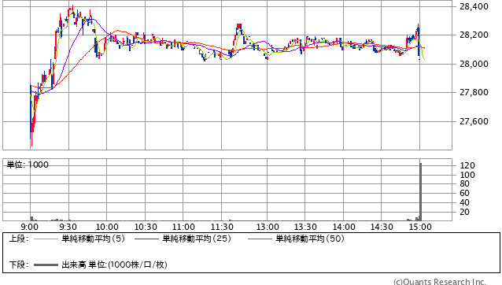Click the volume axis value 60
Screen dimensions: 502x285
point(464,193)
